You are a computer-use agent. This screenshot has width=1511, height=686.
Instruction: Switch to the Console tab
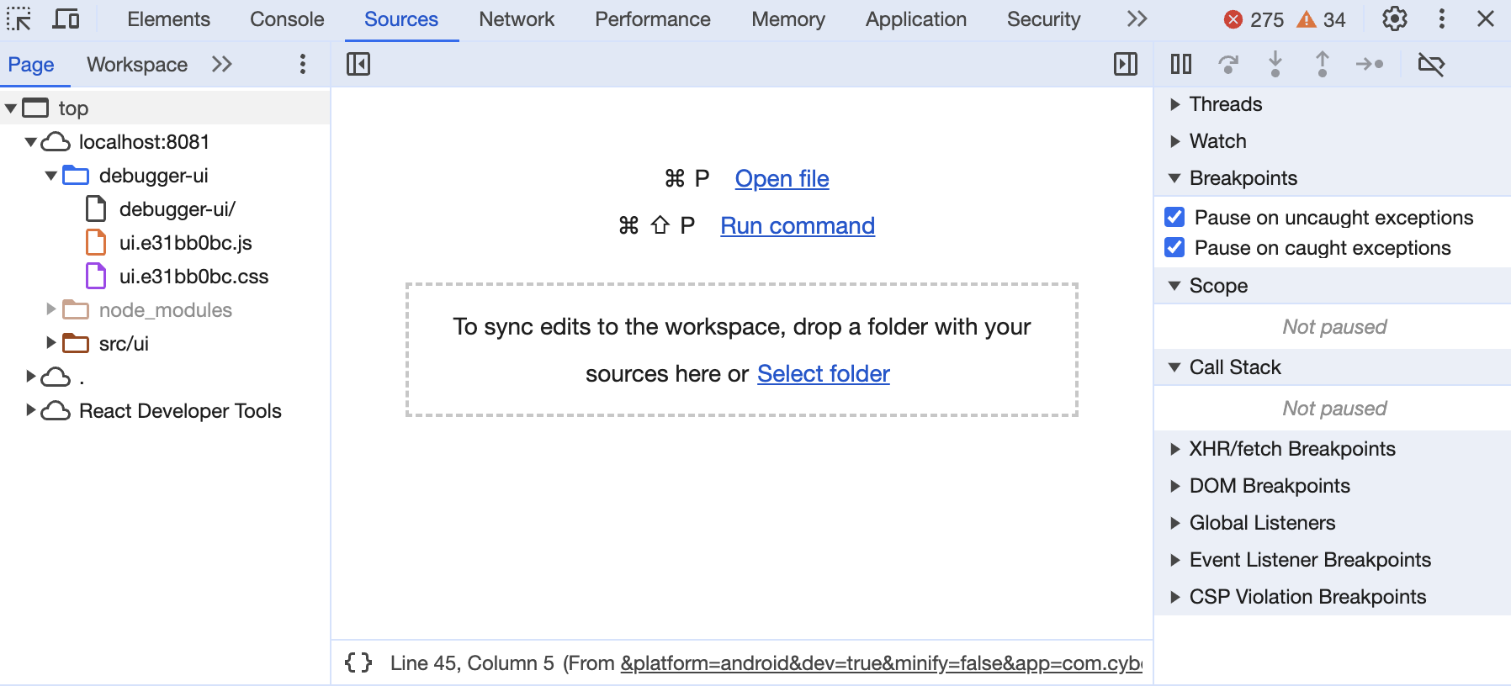(x=287, y=19)
